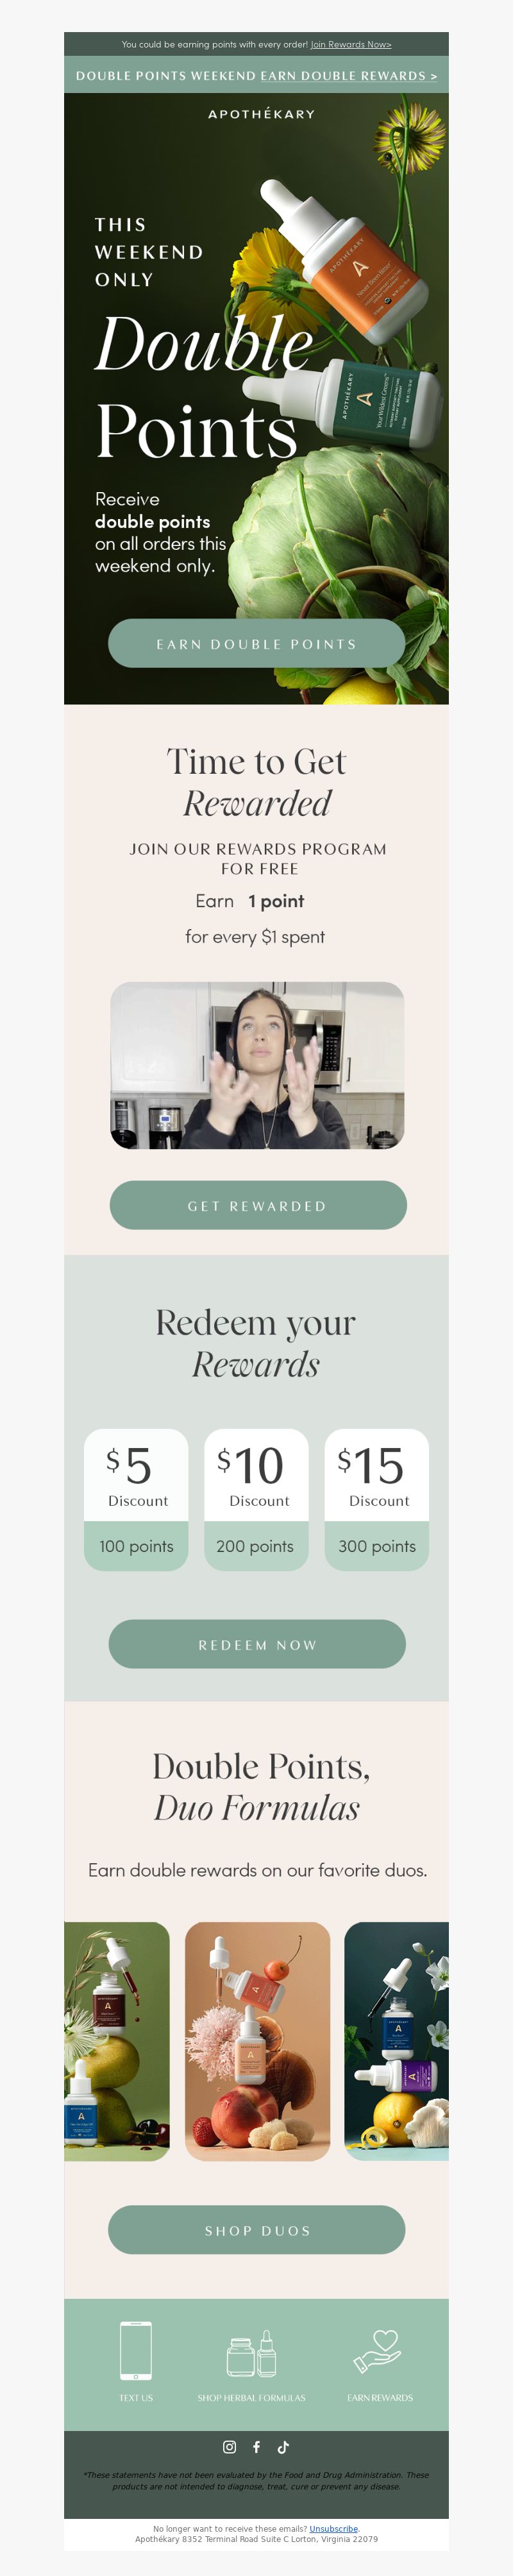
Task: Click the Join Rewards Now link
Action: [x=350, y=44]
